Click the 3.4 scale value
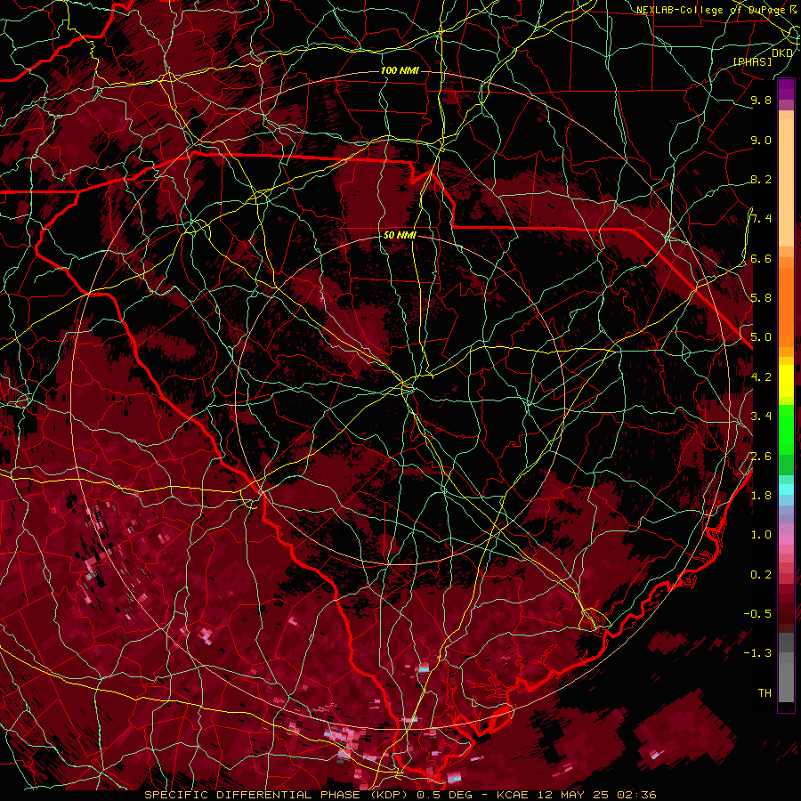This screenshot has width=801, height=801. click(761, 417)
